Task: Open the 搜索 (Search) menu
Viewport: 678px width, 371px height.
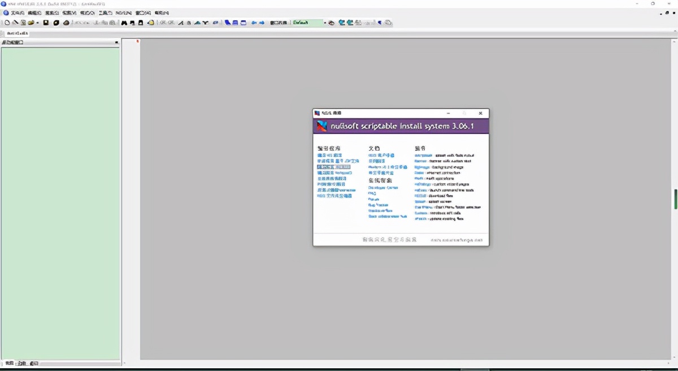Action: [x=51, y=12]
